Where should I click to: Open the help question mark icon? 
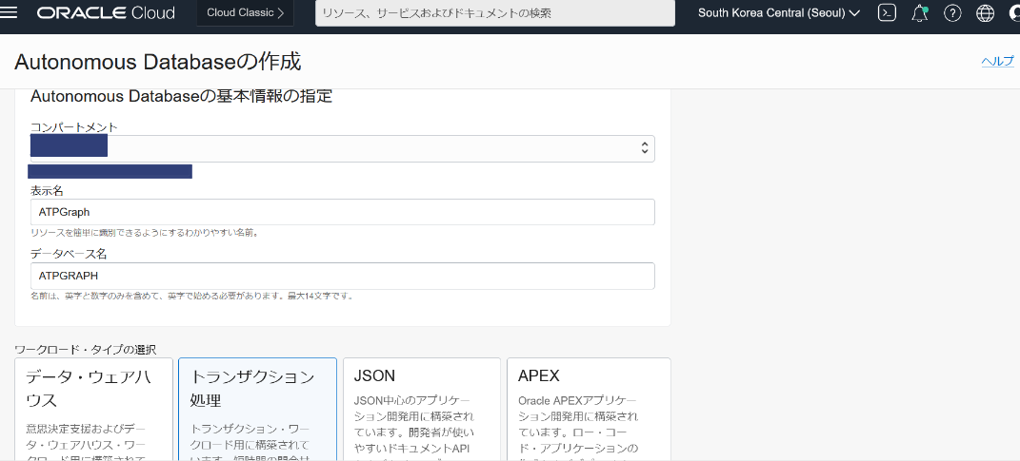[952, 13]
